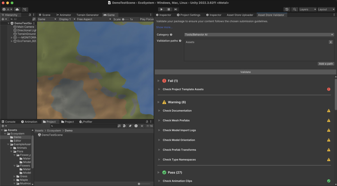Click Search by Label tag icon
Screen dimensions: 337x186
130,126
